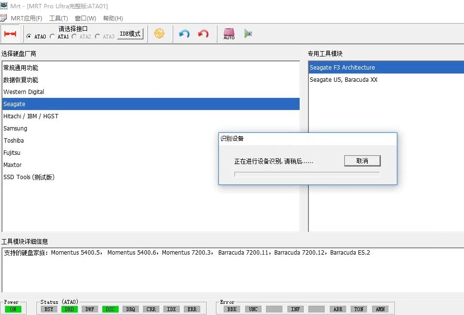Open the MRT应用(F) menu
This screenshot has height=315, width=464.
coord(26,19)
